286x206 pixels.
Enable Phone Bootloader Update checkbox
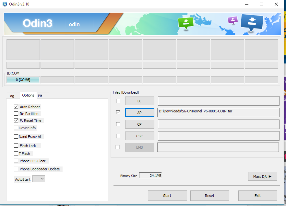(16, 169)
